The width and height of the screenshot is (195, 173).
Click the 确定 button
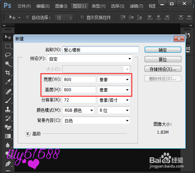click(x=163, y=50)
